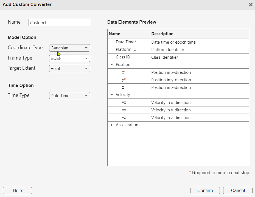Image resolution: width=255 pixels, height=197 pixels.
Task: Collapse the Velocity tree node
Action: click(112, 95)
